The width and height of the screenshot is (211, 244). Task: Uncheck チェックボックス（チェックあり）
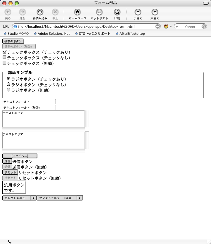point(4,52)
